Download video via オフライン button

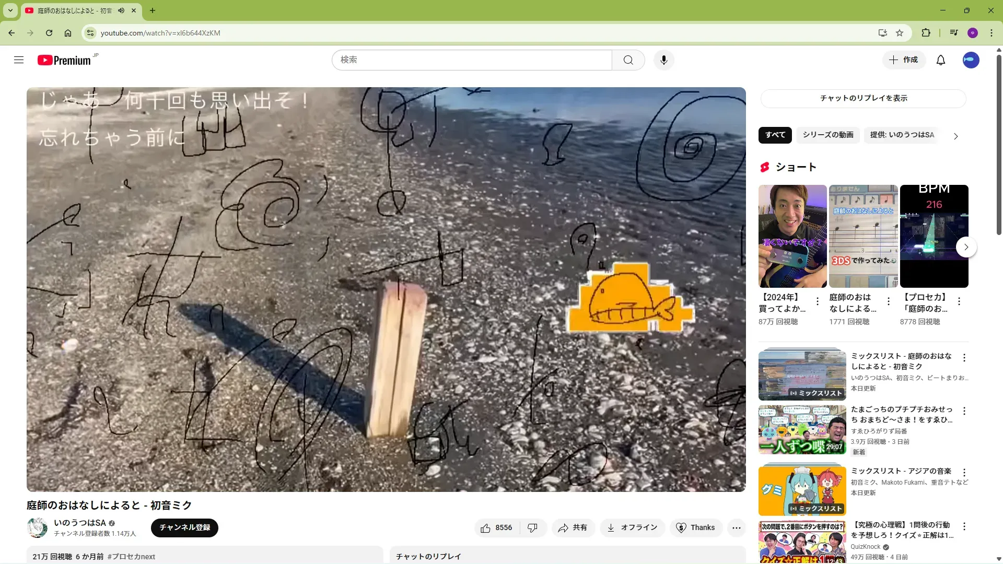click(x=632, y=528)
